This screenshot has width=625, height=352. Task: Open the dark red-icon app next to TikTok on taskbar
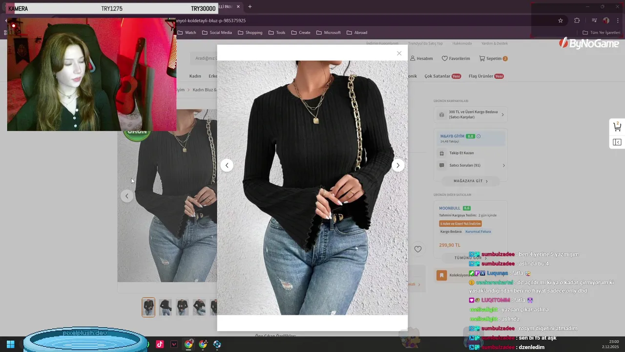coord(174,344)
